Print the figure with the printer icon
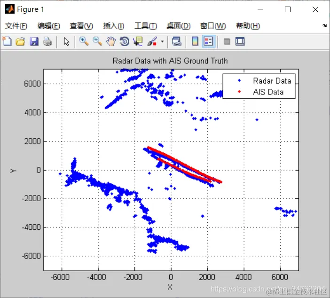This screenshot has height=298, width=330. 47,41
